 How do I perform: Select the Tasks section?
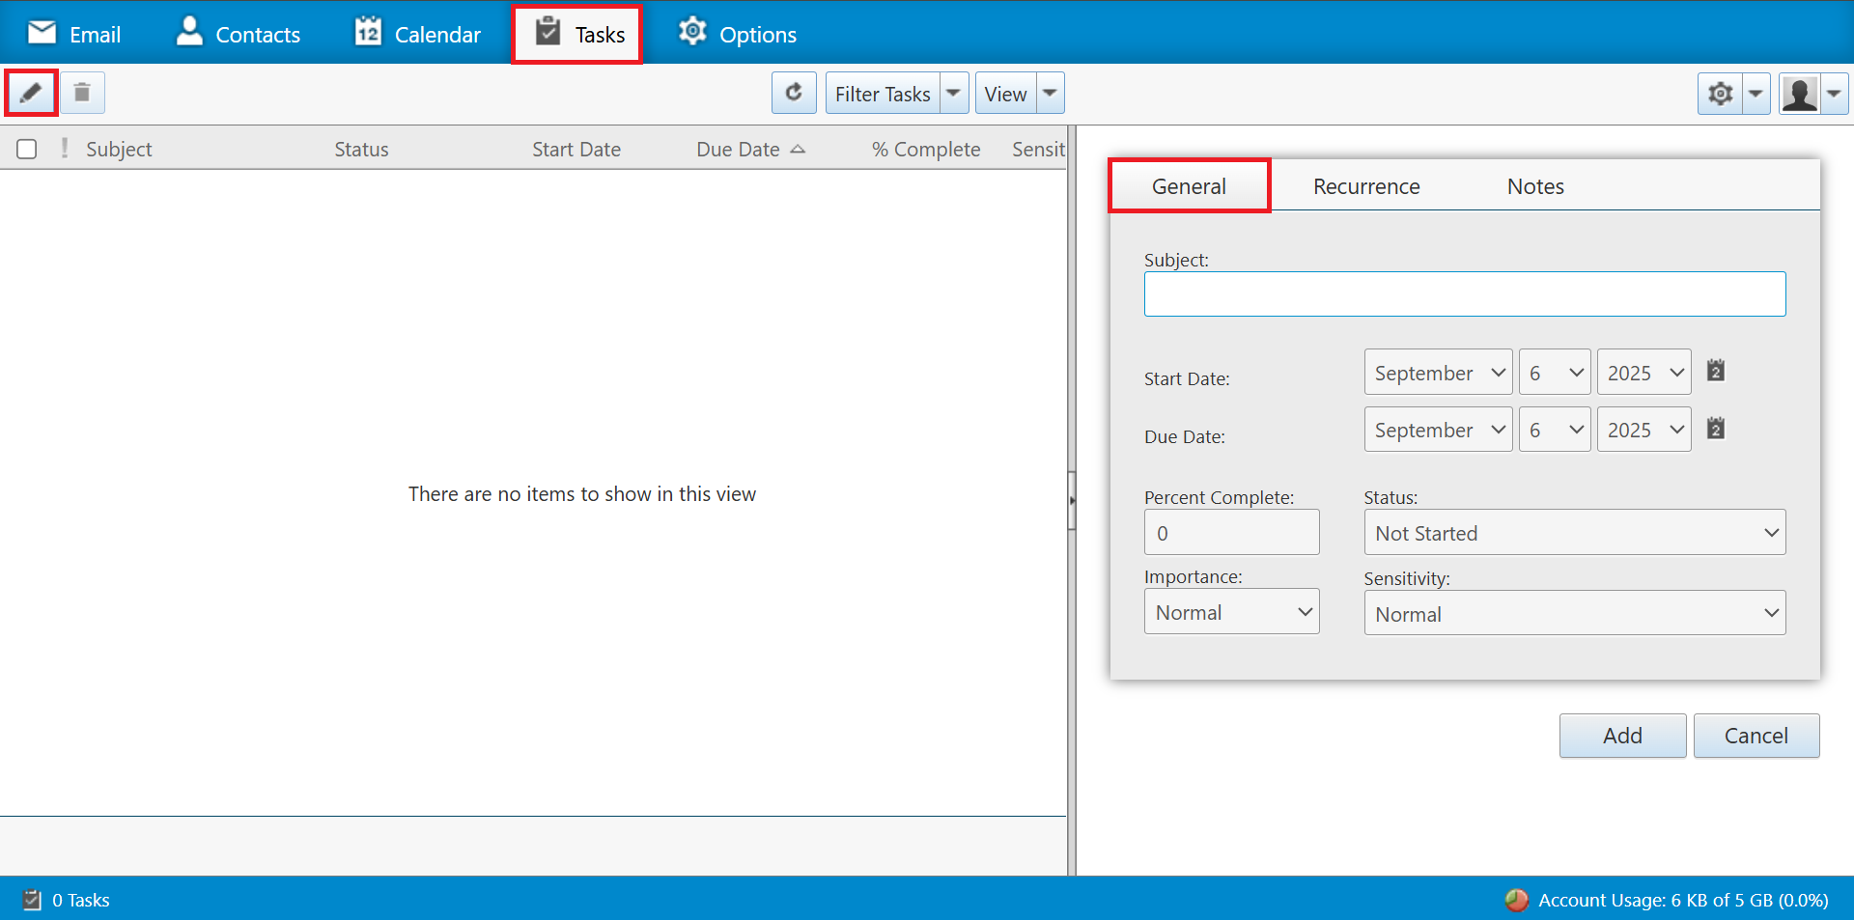pyautogui.click(x=577, y=34)
